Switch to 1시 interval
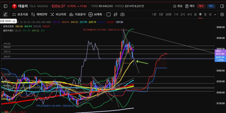226x113 pixels. tap(176, 14)
